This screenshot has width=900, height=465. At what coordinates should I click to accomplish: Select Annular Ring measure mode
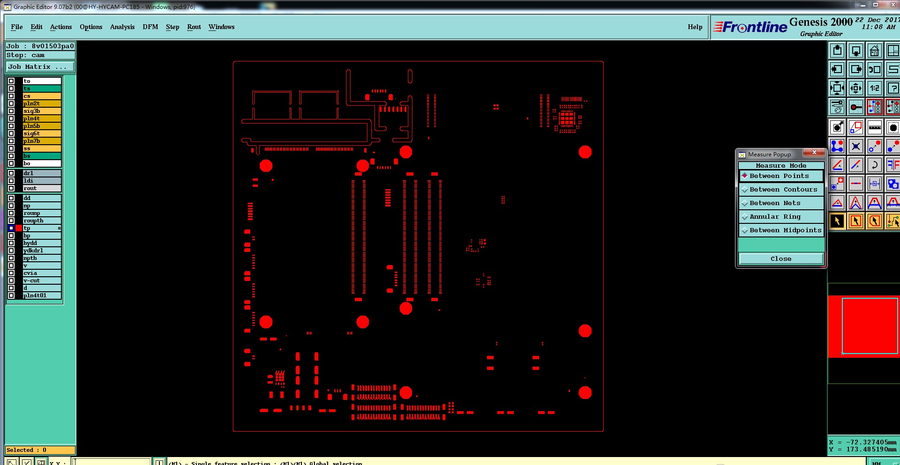click(781, 217)
